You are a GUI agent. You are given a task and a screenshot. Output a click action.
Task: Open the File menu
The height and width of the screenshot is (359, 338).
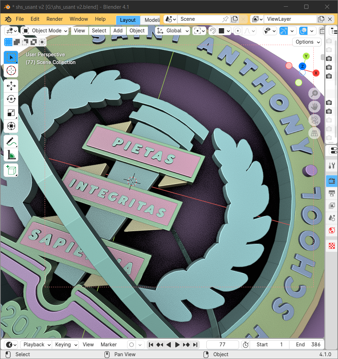coord(20,19)
